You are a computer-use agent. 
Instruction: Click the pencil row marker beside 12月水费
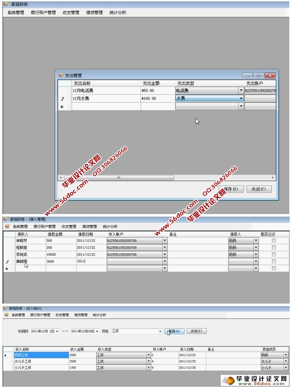63,98
